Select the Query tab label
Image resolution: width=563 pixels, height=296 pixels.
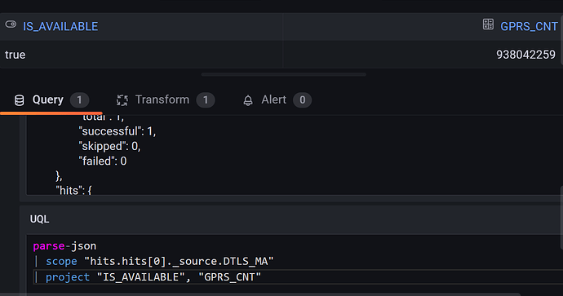[x=48, y=99]
